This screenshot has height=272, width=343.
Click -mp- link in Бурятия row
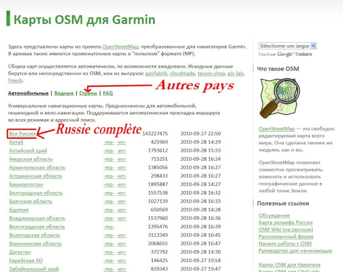click(x=109, y=210)
